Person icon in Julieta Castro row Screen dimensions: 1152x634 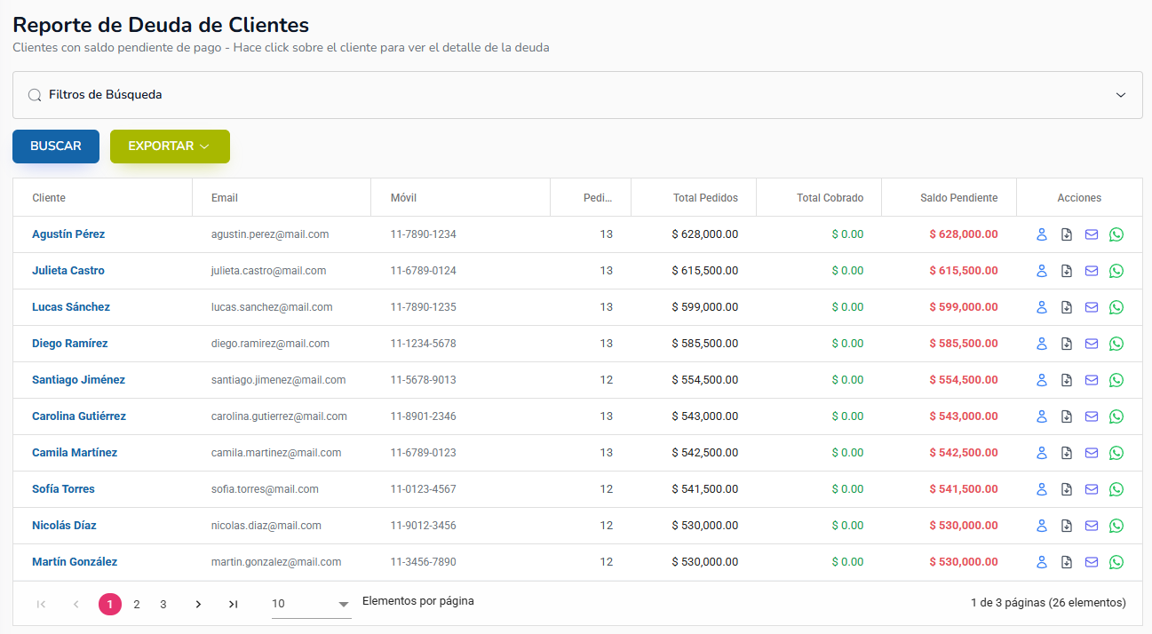coord(1042,271)
